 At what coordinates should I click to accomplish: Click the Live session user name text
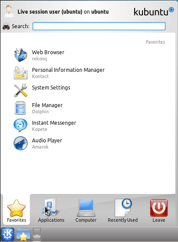(63, 12)
